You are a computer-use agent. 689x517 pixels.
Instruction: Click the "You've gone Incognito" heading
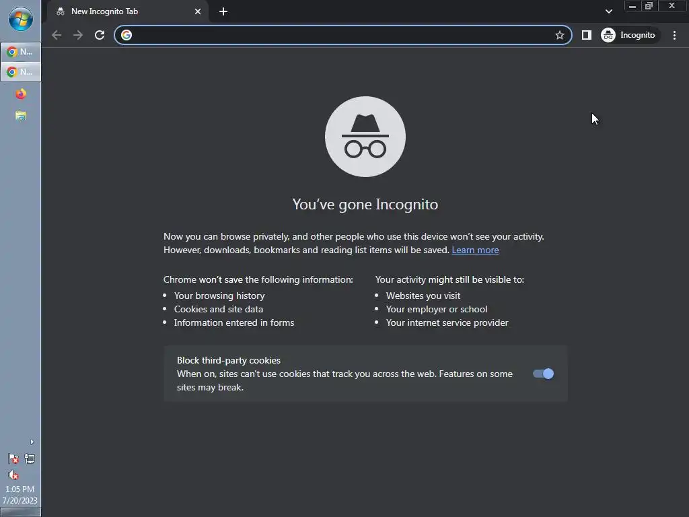pos(365,205)
